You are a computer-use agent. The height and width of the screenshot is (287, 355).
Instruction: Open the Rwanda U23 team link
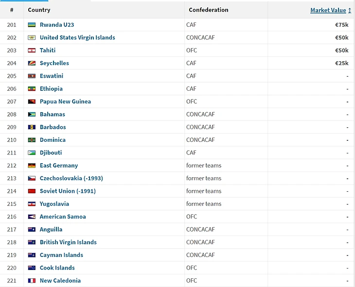(x=57, y=25)
